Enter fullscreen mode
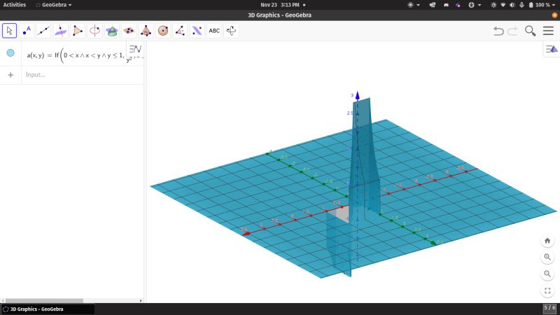 pos(547,290)
